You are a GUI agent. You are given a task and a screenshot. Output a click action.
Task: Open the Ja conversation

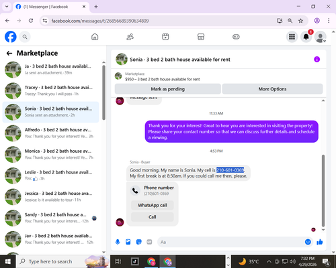[x=50, y=70]
